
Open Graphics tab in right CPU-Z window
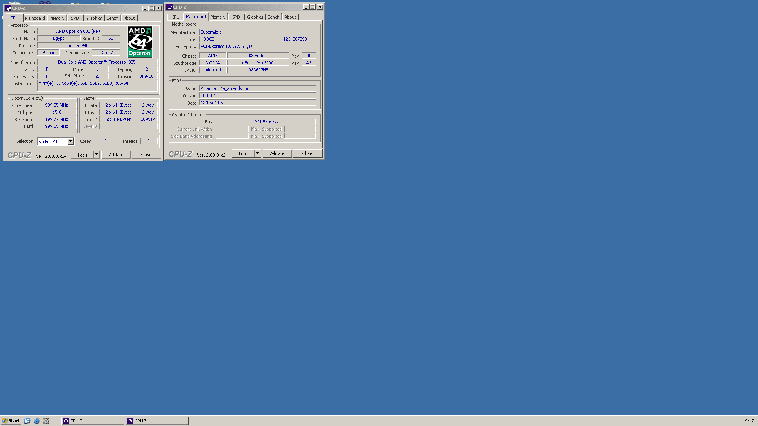pyautogui.click(x=255, y=17)
